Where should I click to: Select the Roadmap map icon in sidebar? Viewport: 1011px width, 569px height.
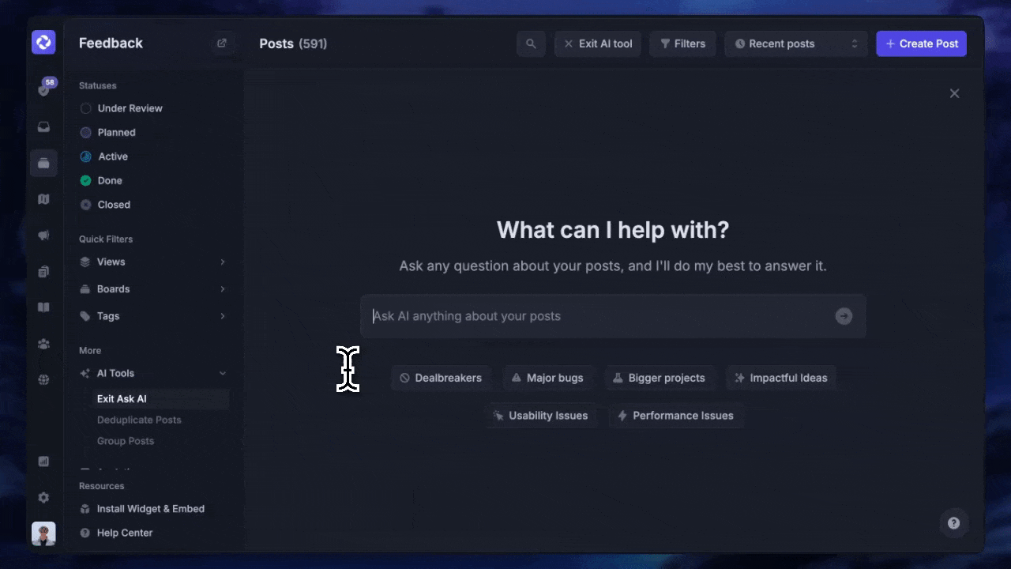[43, 199]
